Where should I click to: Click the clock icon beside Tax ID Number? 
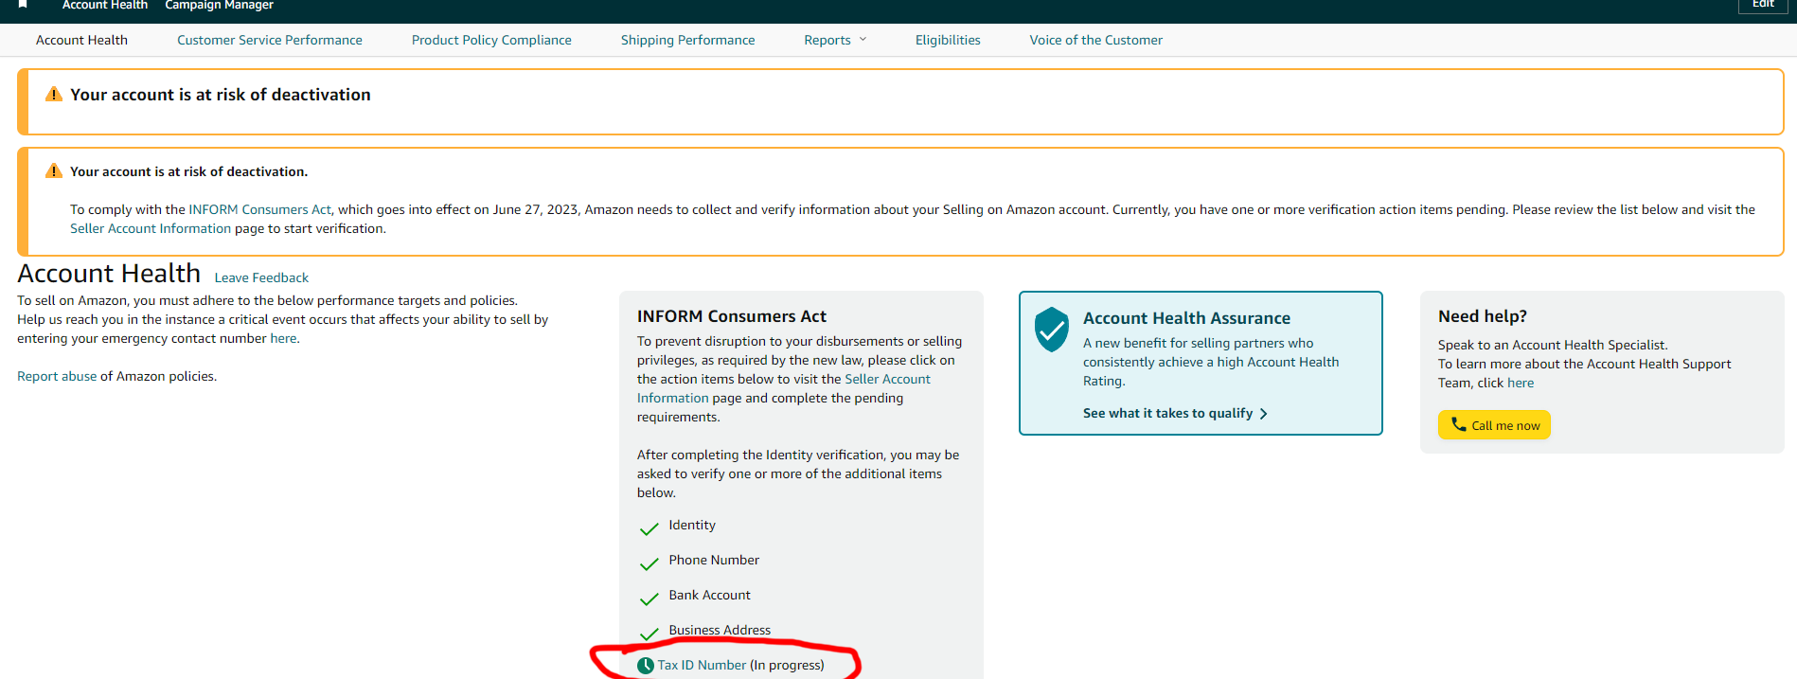646,666
